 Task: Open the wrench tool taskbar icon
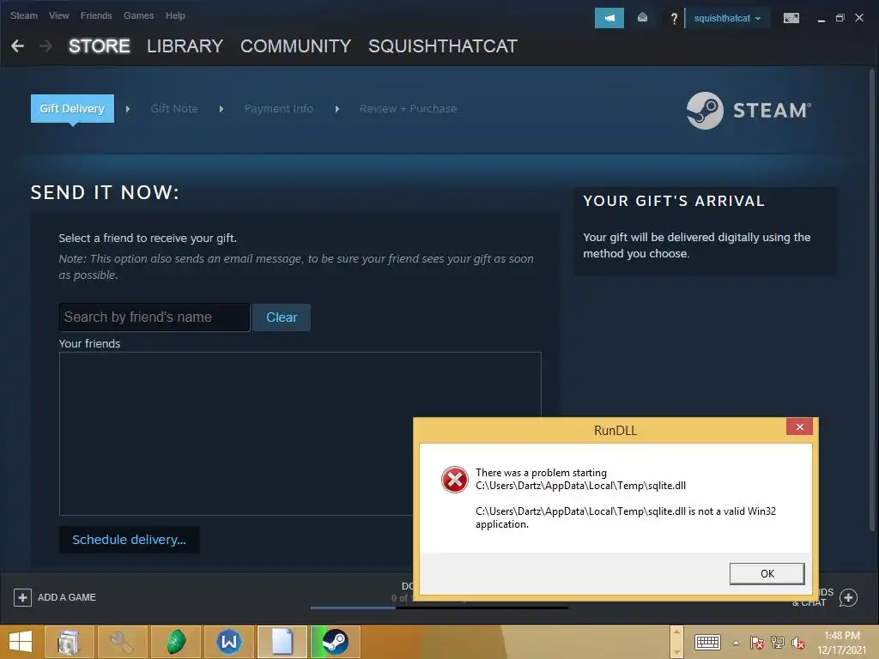(122, 642)
